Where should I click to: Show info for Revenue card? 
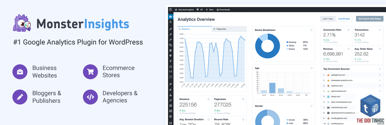pos(348,49)
